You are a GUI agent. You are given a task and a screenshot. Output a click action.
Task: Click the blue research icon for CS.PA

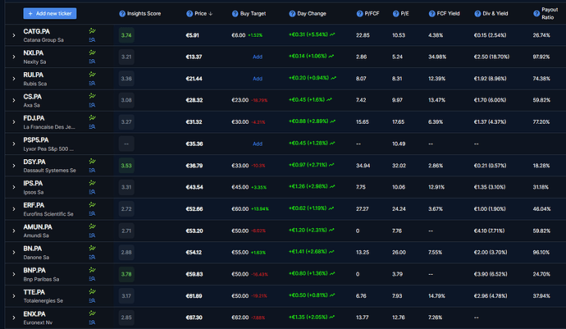(92, 105)
